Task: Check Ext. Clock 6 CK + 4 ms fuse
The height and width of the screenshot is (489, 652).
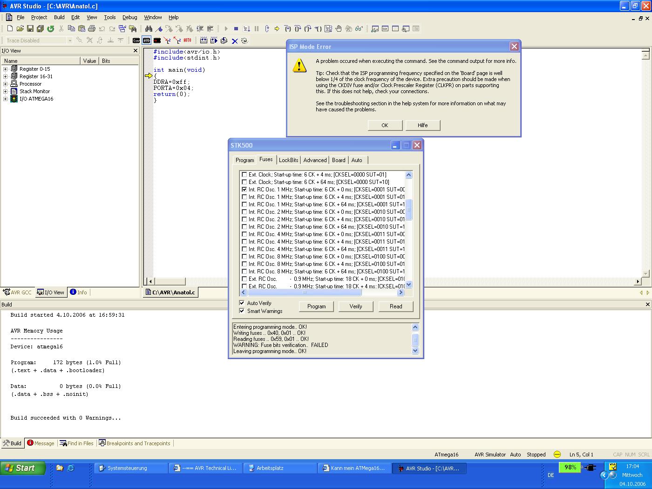Action: tap(244, 175)
